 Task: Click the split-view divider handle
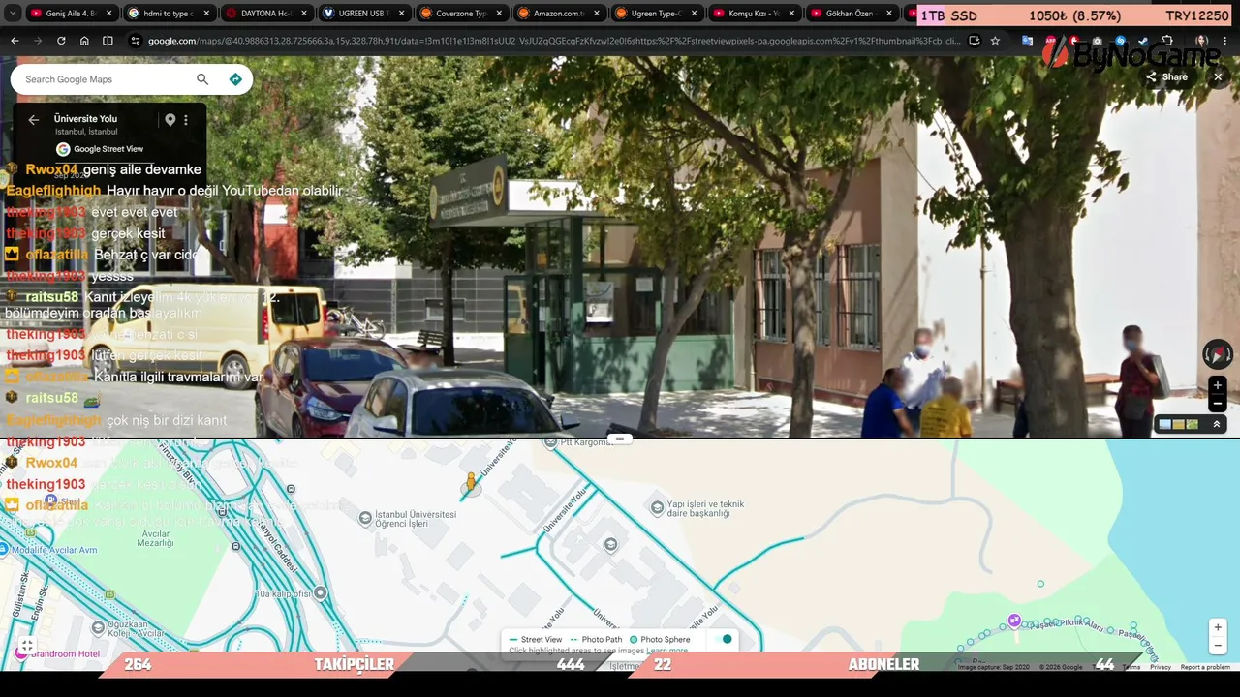[620, 439]
